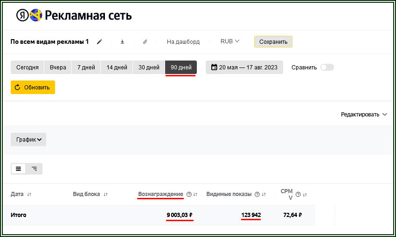Click the Yandex Advertising Network logo
The image size is (396, 237).
pyautogui.click(x=74, y=15)
